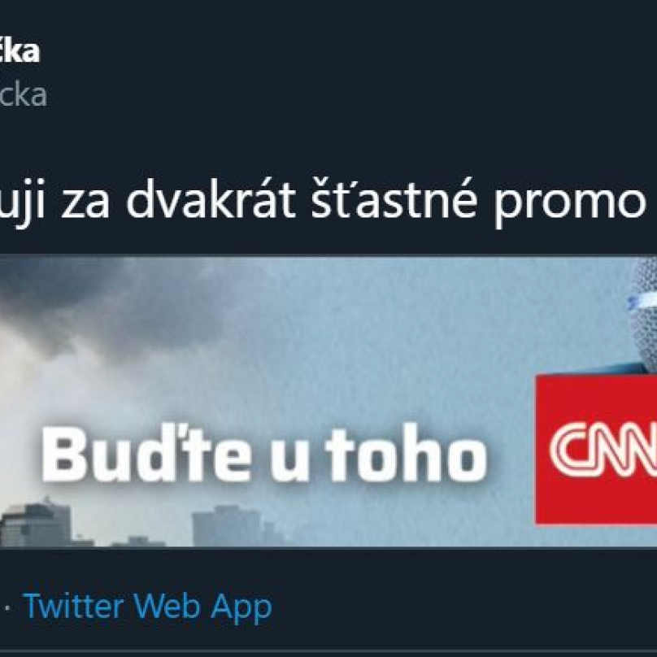The image size is (657, 657).
Task: Click the 'Buďte u toho' headline in the image
Action: pos(264,454)
